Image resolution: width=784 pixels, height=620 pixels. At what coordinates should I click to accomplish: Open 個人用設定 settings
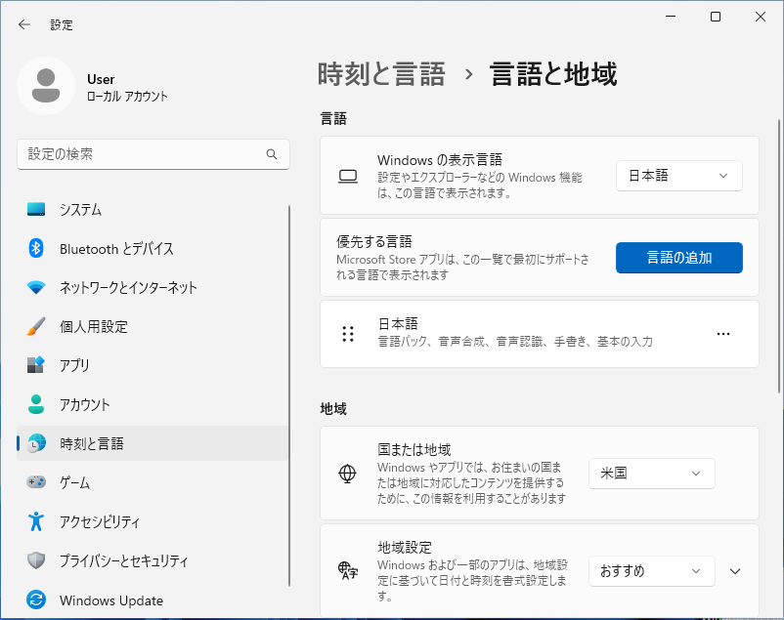[x=152, y=326]
